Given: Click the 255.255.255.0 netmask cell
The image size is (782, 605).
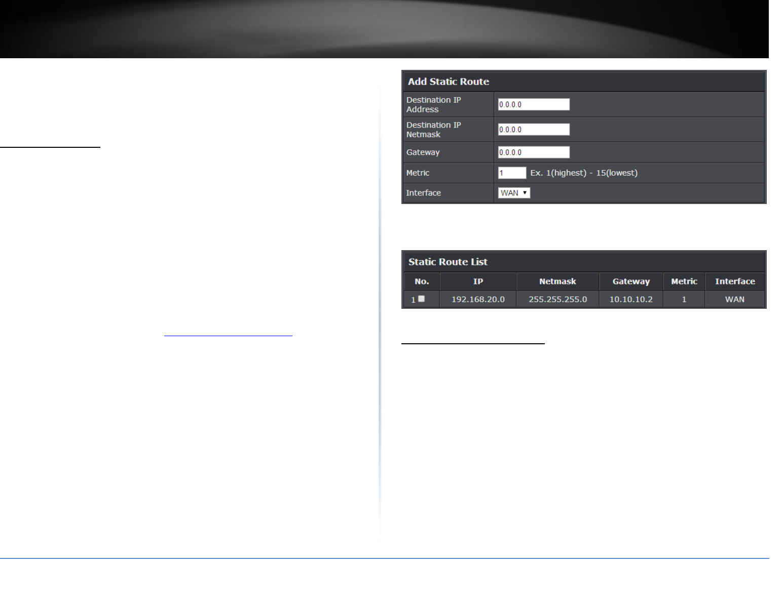Looking at the screenshot, I should [x=557, y=299].
